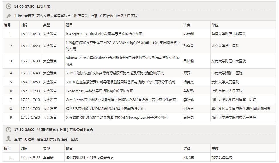Image resolution: width=279 pixels, height=163 pixels.
Task: Select time slot 17:20-17:30
Action: click(30, 117)
